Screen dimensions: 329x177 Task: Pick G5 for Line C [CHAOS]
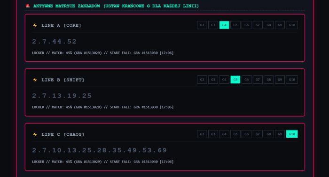(x=235, y=134)
